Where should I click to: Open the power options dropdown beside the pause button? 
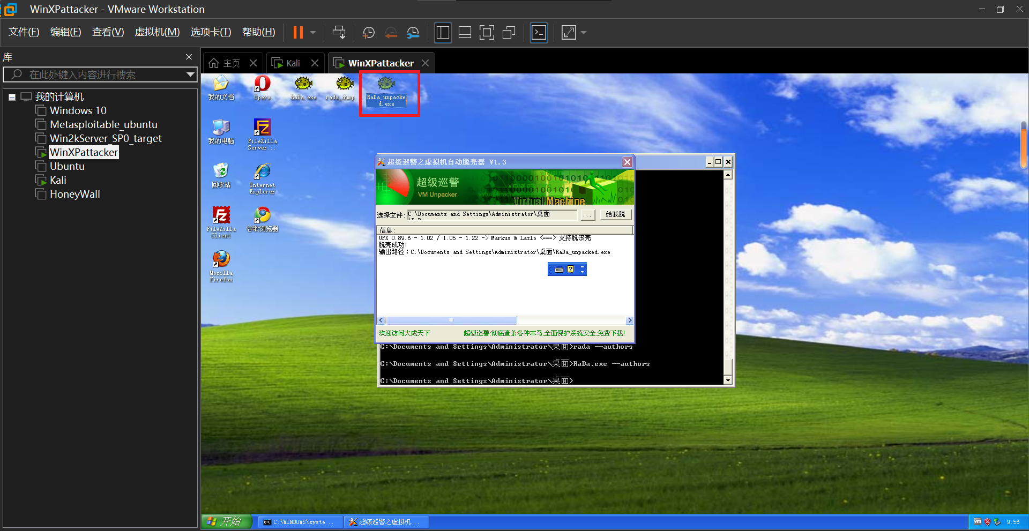[x=313, y=33]
